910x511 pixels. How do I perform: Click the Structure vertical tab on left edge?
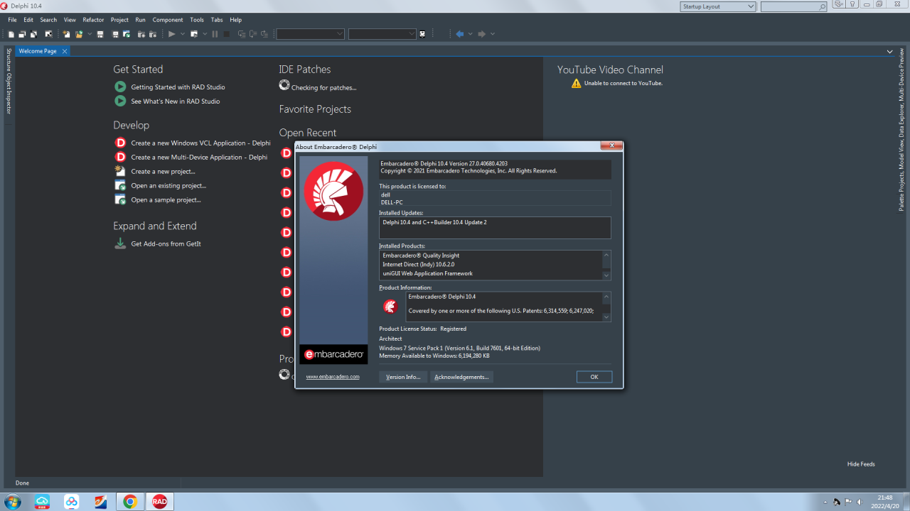point(9,60)
